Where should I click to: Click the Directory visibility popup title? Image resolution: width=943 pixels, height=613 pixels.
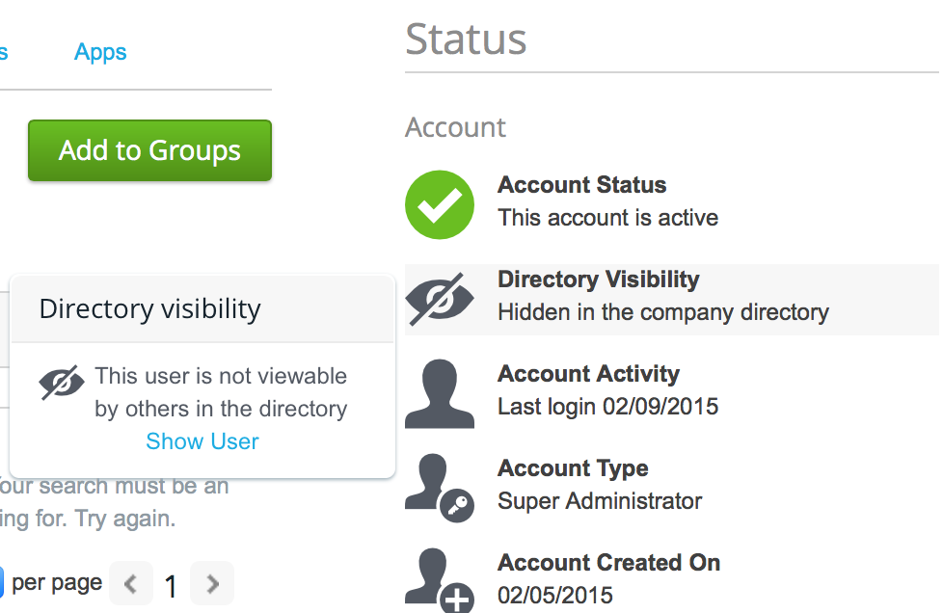[149, 308]
